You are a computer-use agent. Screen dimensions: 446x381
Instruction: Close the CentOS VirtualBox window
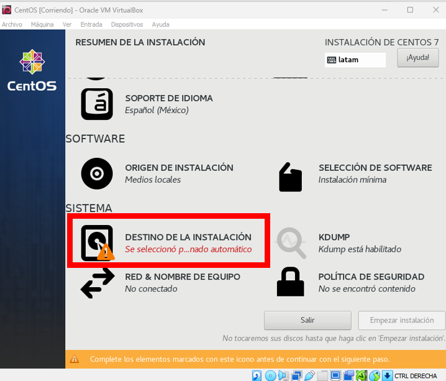pos(436,10)
